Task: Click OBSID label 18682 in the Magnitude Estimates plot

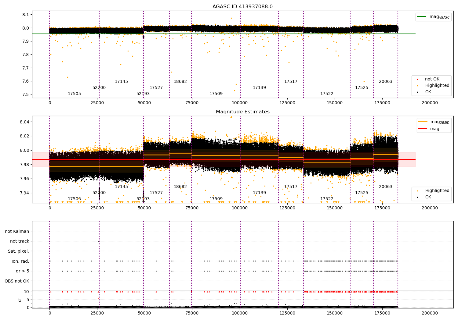Action: point(180,187)
